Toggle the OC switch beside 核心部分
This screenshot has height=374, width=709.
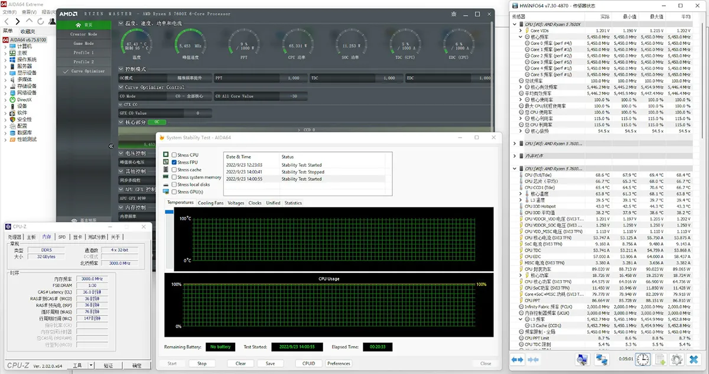pyautogui.click(x=157, y=122)
